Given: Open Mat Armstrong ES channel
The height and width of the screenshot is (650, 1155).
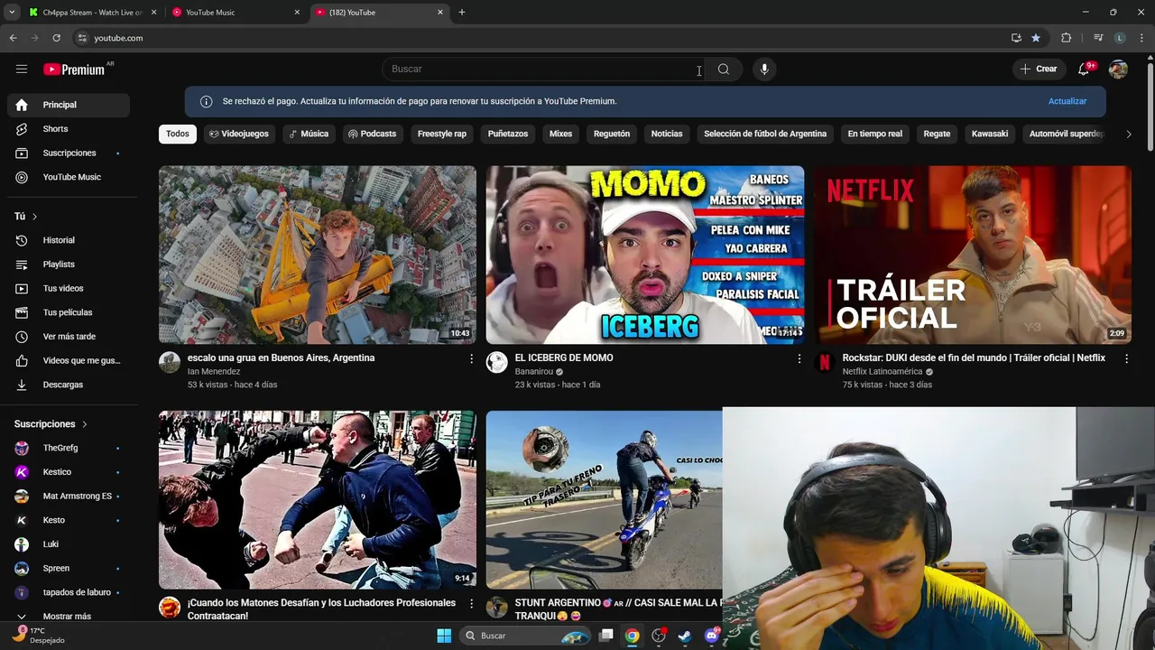Looking at the screenshot, I should [69, 497].
